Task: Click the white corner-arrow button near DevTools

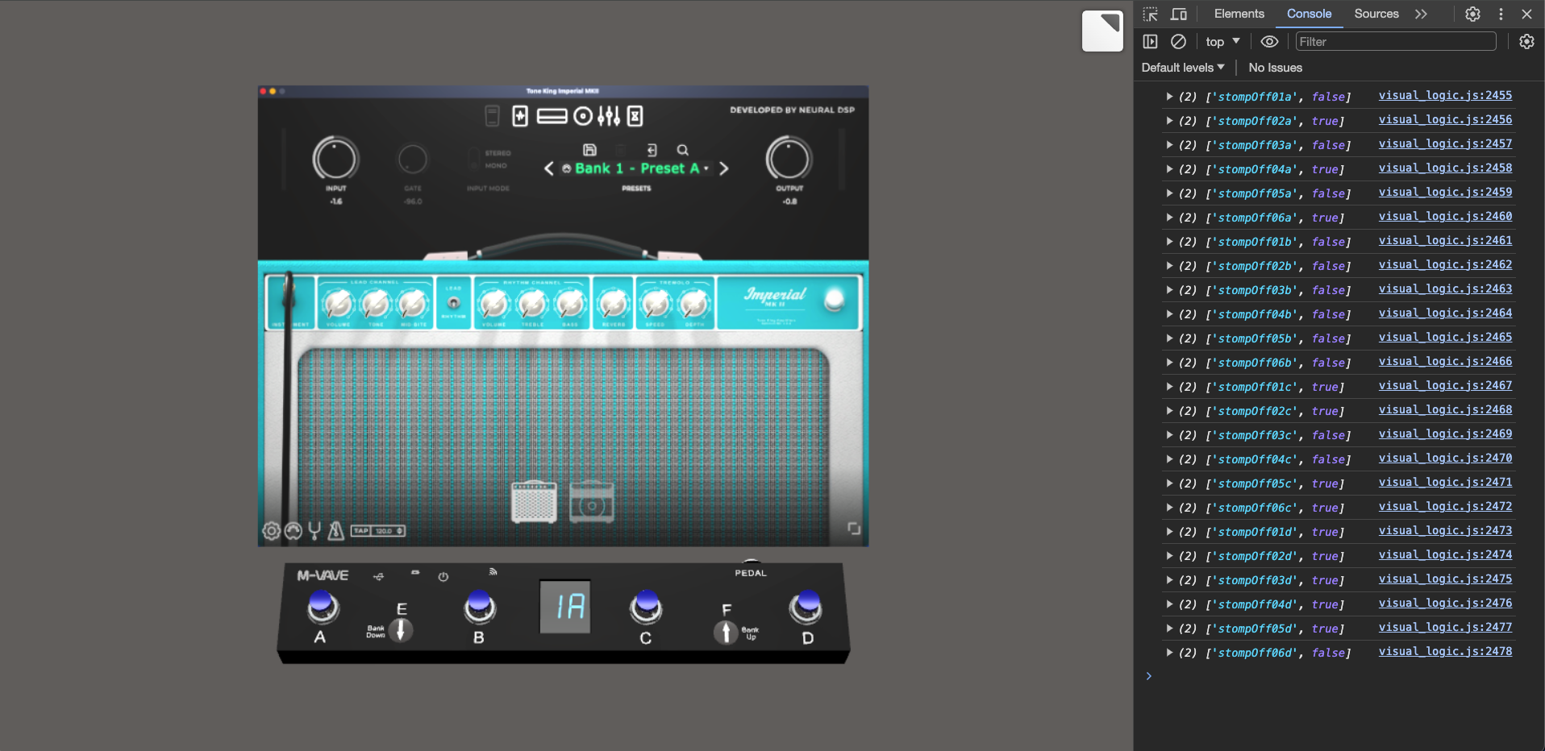Action: tap(1102, 31)
